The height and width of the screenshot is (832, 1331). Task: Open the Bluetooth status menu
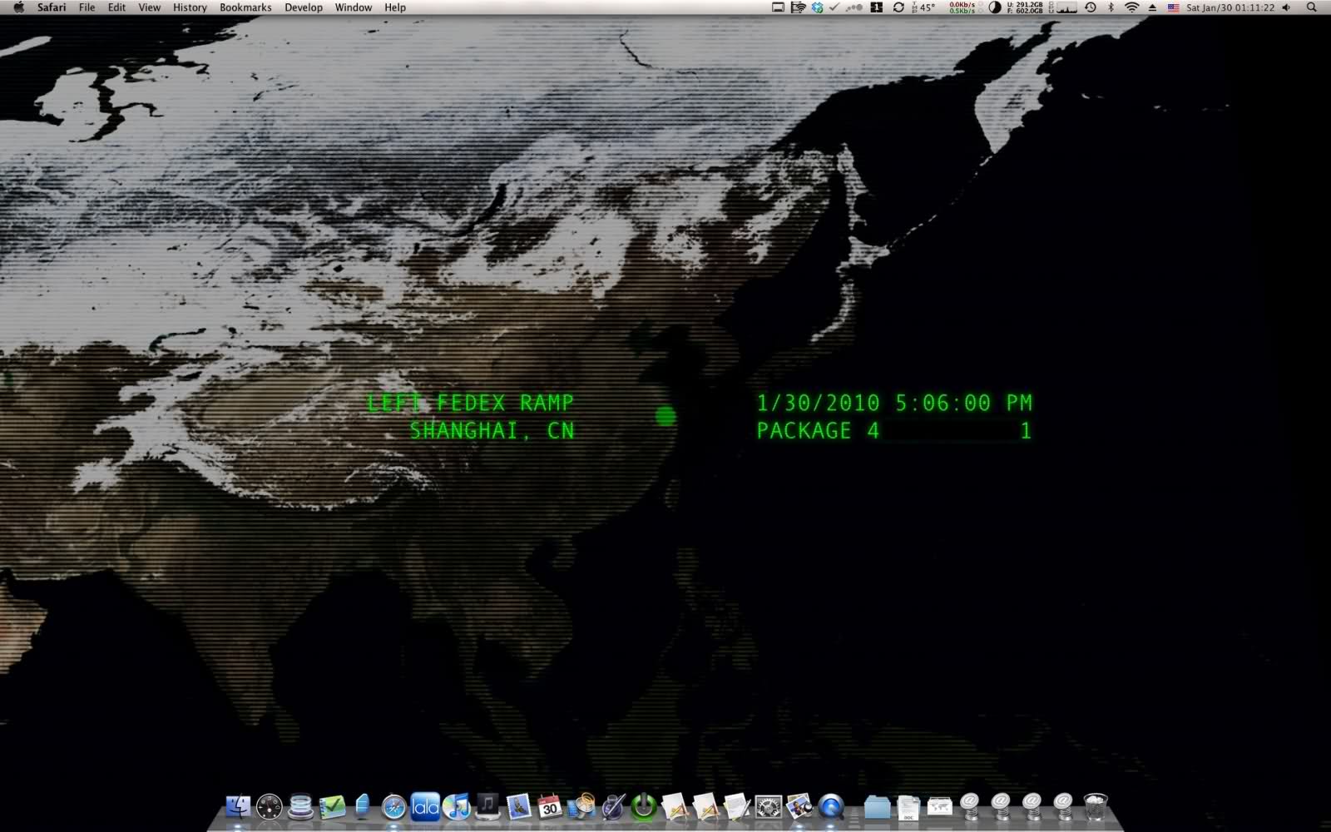1111,7
